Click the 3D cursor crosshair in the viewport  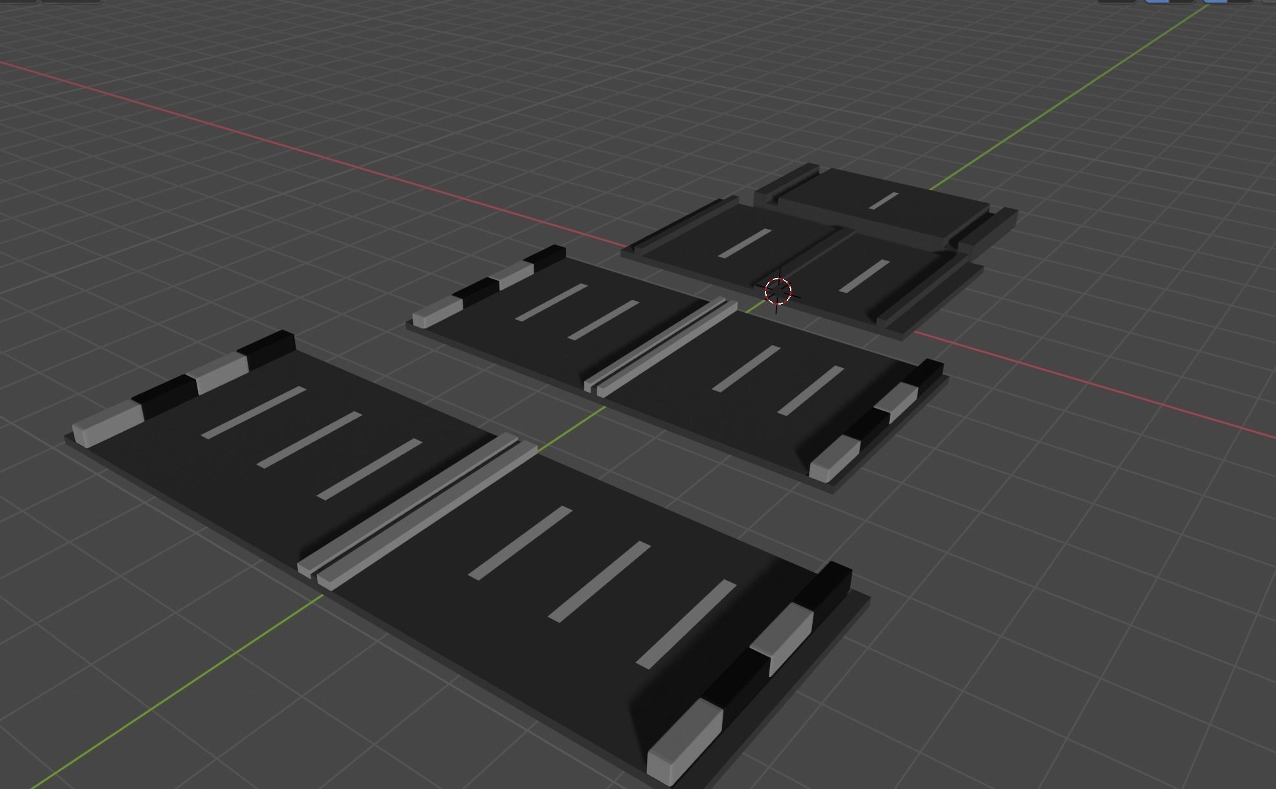[779, 292]
